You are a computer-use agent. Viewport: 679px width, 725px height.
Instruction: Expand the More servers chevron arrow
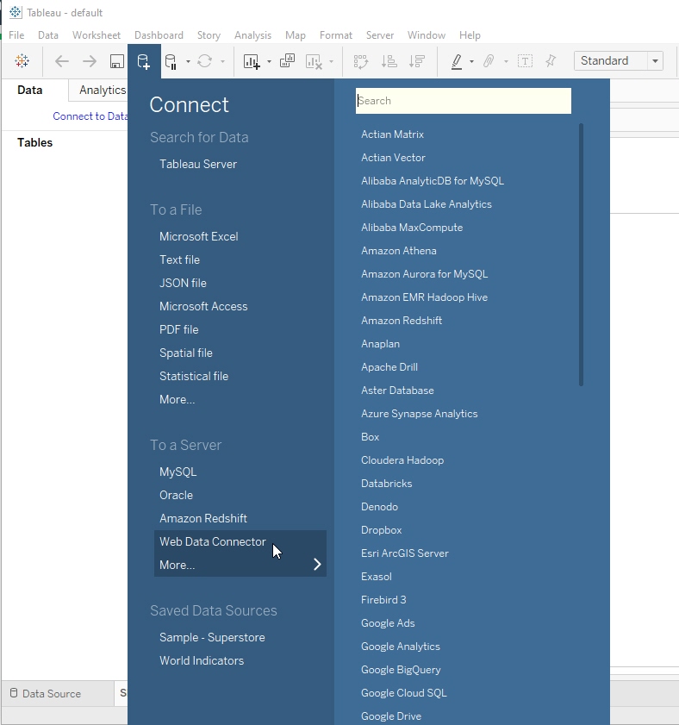[x=317, y=565]
